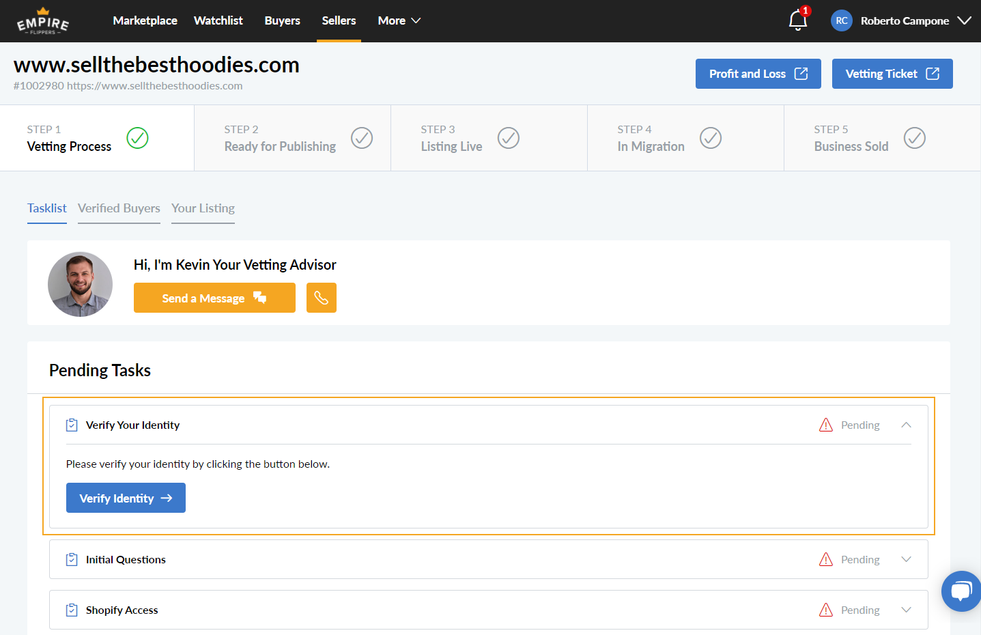Open the More navigation dropdown
Image resolution: width=981 pixels, height=635 pixels.
click(399, 20)
